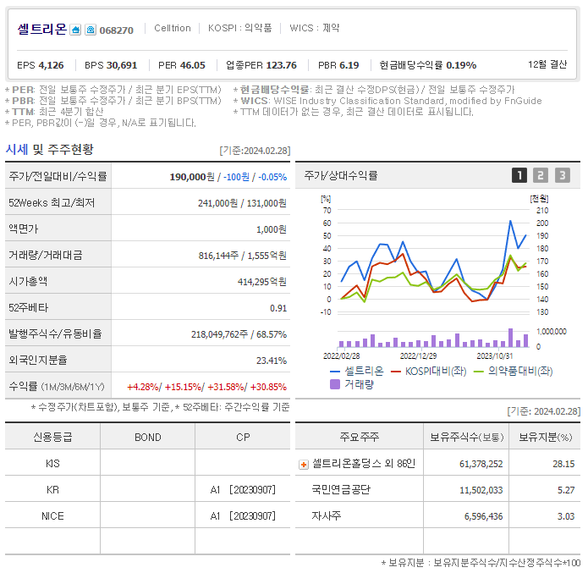
Task: Click the 2022/12/29 chart date label
Action: pyautogui.click(x=418, y=355)
